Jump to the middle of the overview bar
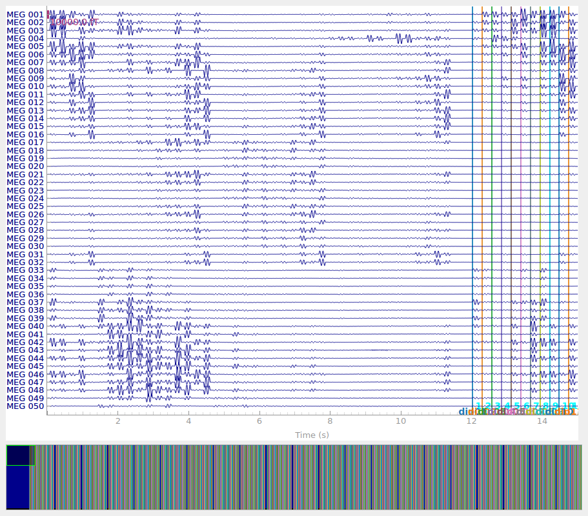 (294, 477)
